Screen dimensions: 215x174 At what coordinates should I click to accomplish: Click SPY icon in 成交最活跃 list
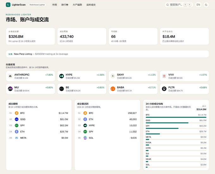(x=85, y=132)
